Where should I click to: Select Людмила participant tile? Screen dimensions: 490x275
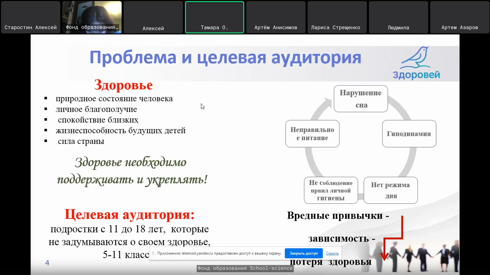398,17
